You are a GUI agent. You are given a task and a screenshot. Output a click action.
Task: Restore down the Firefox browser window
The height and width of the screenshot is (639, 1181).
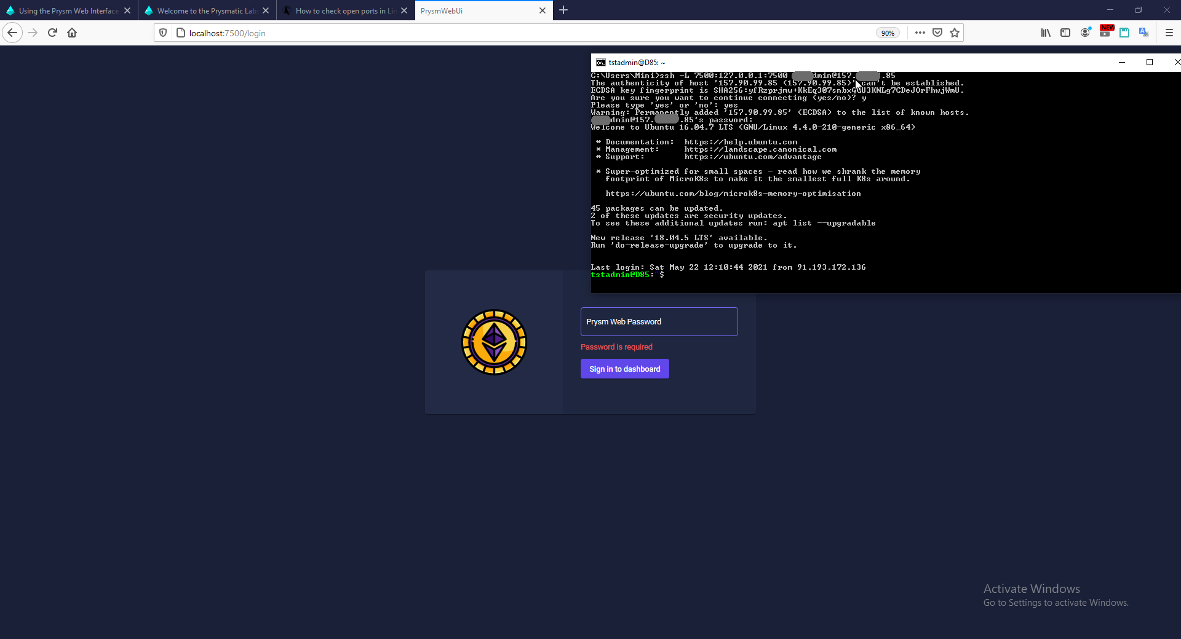1139,10
